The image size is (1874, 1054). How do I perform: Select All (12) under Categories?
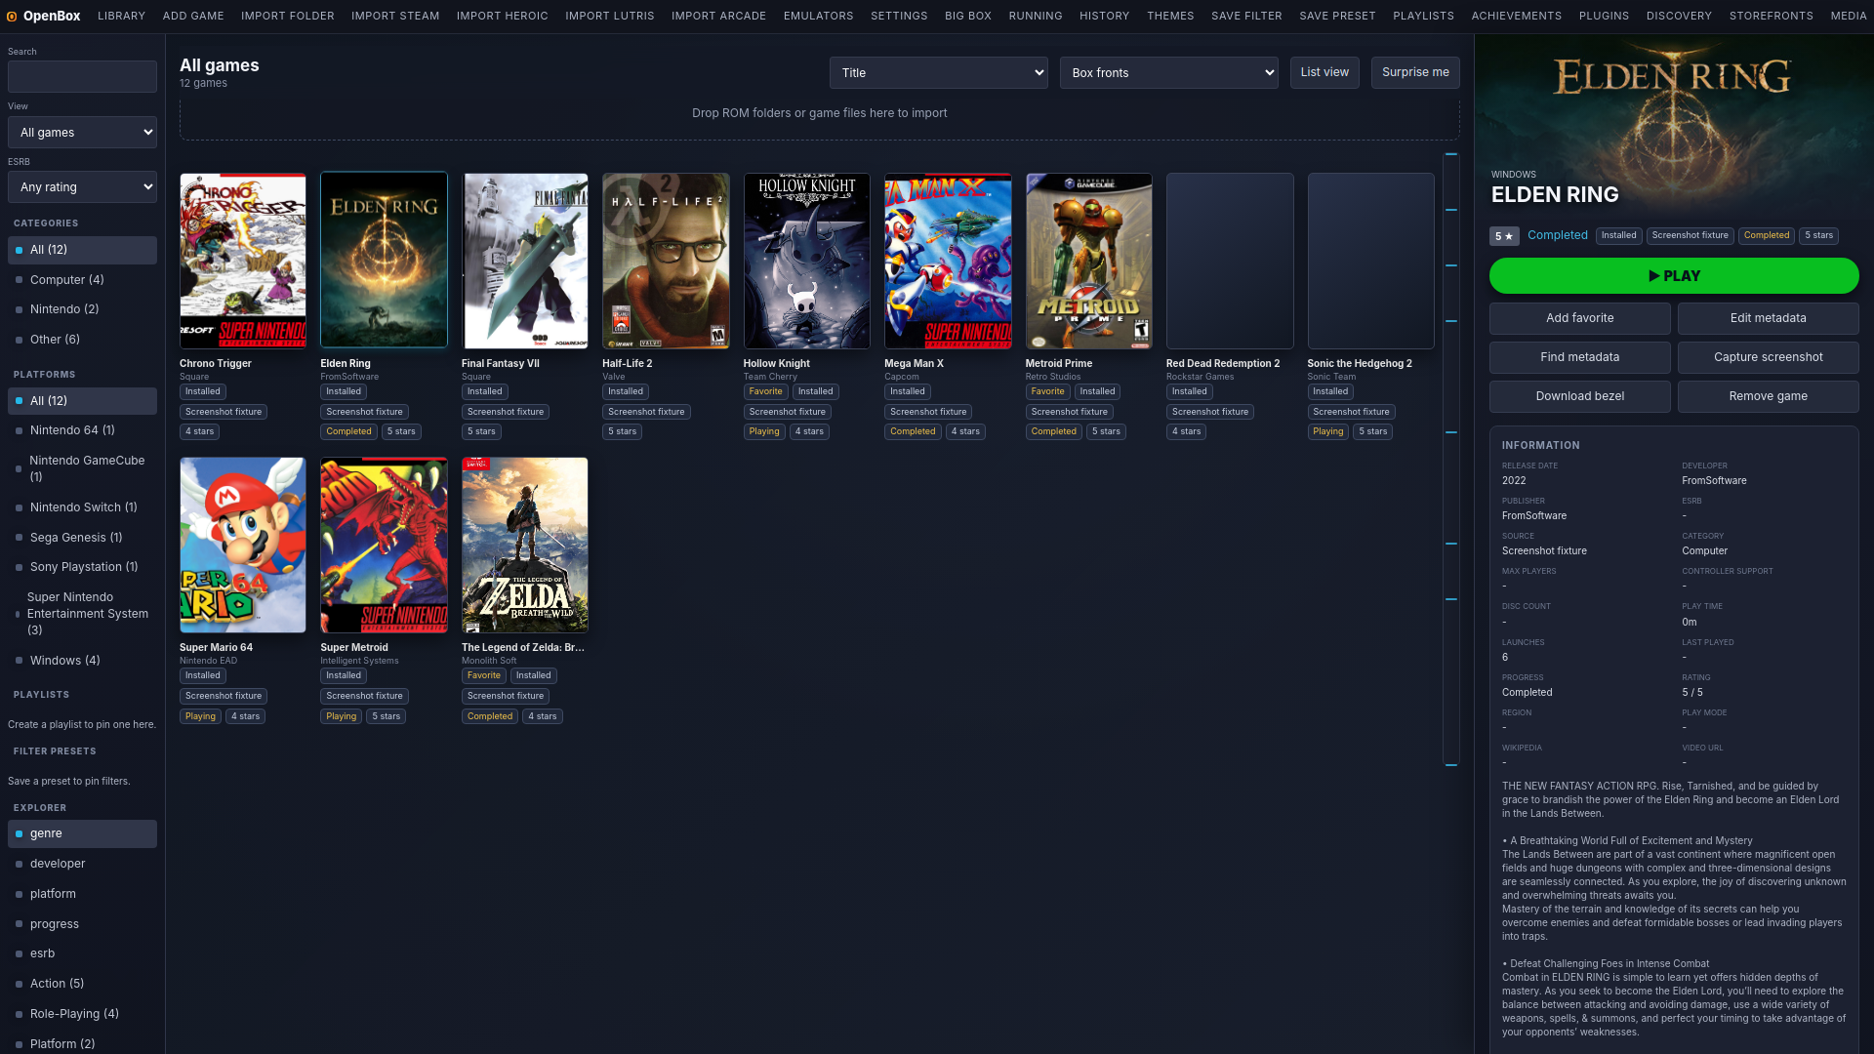(x=82, y=250)
